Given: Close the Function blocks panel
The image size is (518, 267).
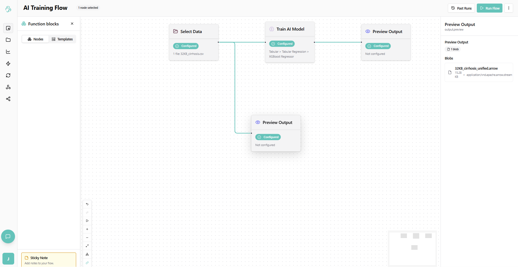Looking at the screenshot, I should [72, 24].
